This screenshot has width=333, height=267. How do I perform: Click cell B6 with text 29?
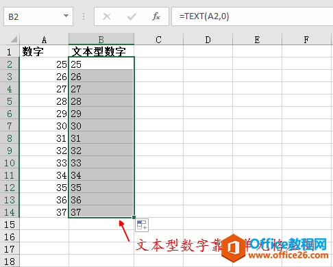coord(101,113)
